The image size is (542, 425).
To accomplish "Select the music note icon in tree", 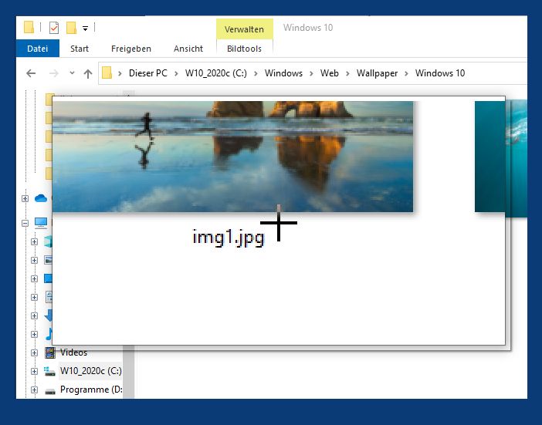I will click(x=49, y=334).
